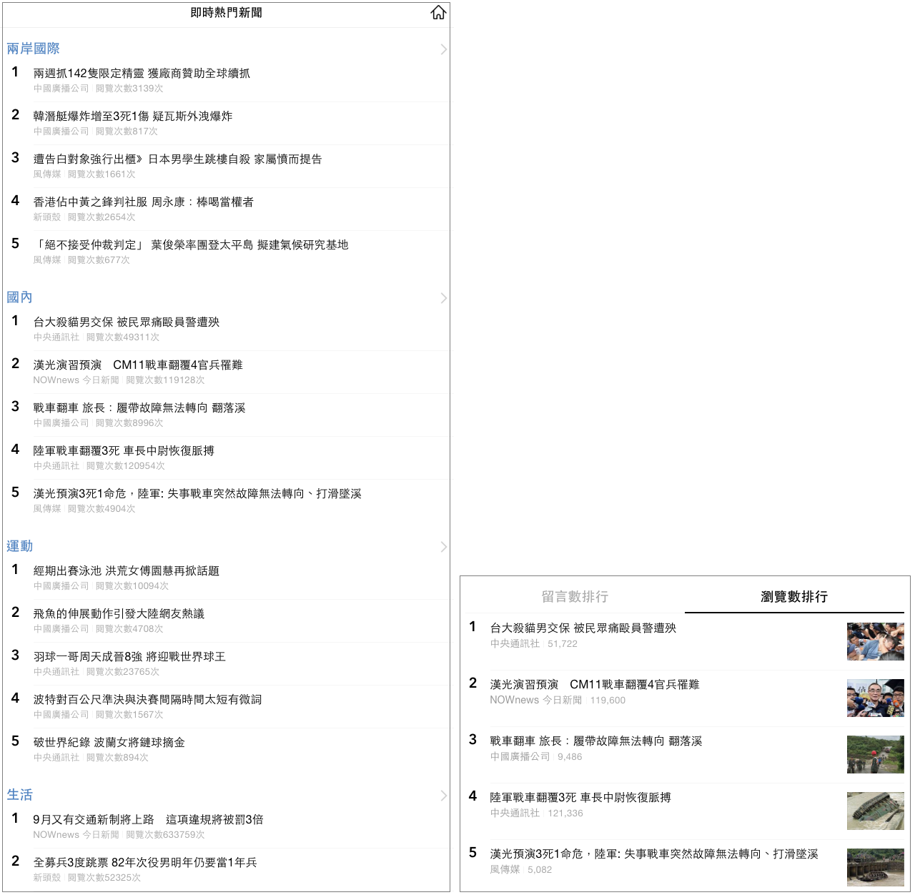The width and height of the screenshot is (915, 895).
Task: Open 羽球一哥周天成晉8強 sports story
Action: (x=129, y=656)
